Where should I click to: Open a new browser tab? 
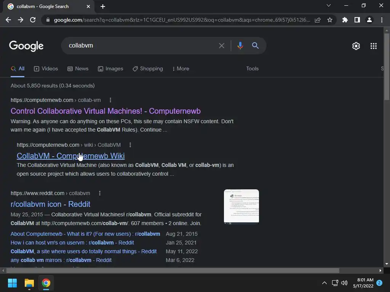[x=103, y=6]
